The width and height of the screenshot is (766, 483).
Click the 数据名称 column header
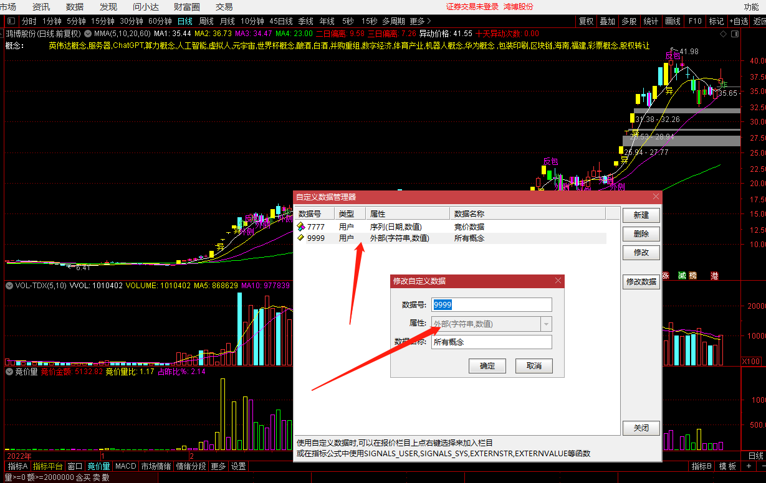click(527, 214)
